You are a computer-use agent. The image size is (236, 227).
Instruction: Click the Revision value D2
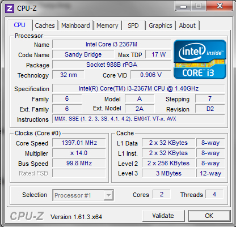click(x=210, y=109)
